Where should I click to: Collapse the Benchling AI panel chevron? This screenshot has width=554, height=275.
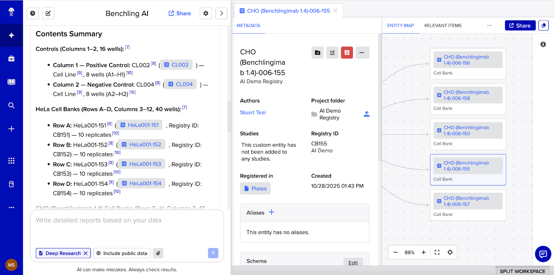222,13
